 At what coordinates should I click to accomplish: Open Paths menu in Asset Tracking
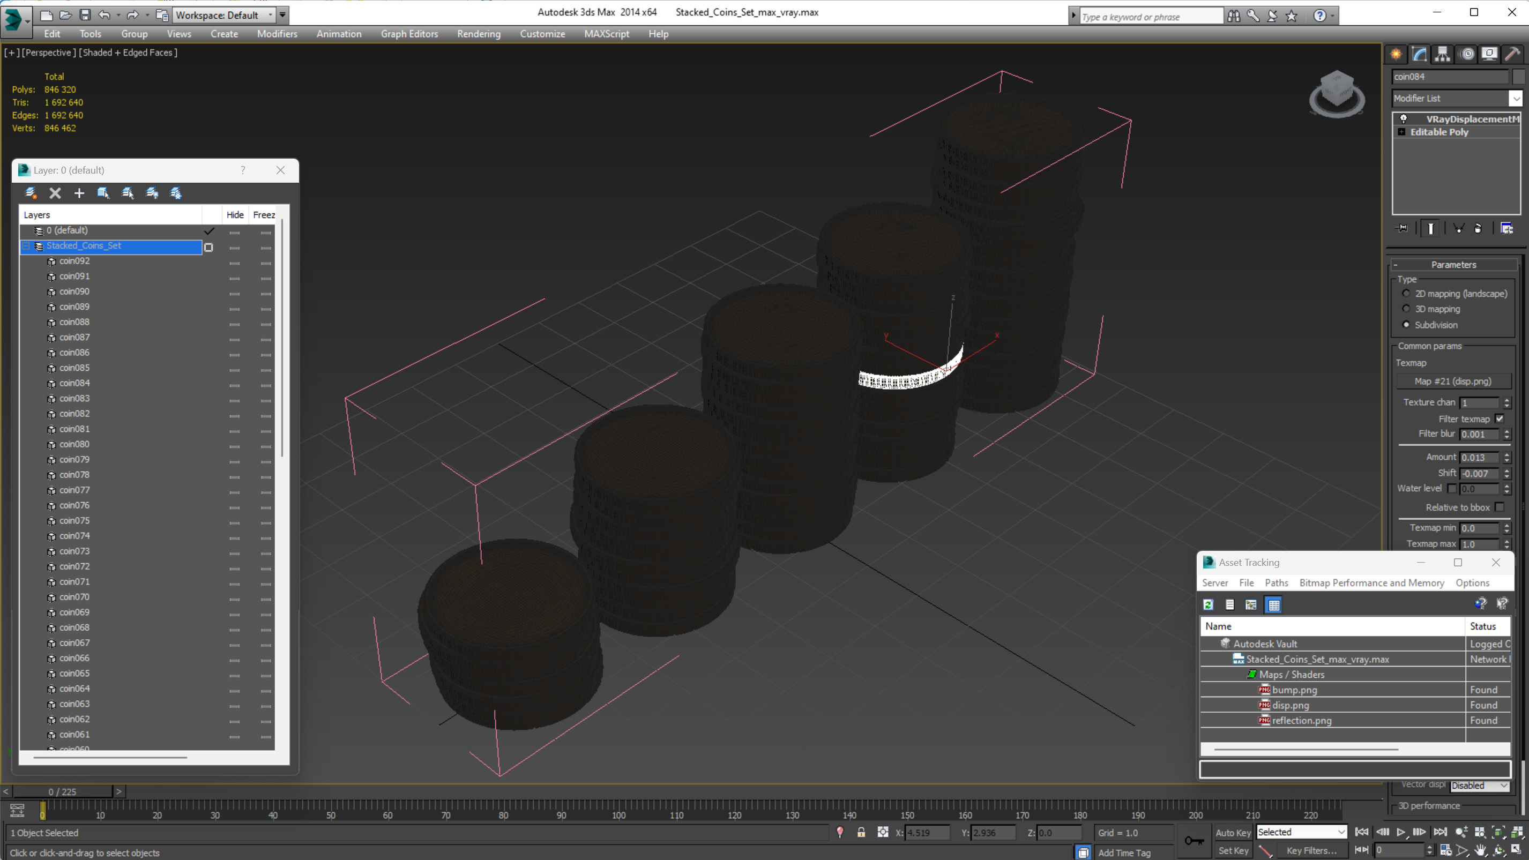click(x=1276, y=583)
